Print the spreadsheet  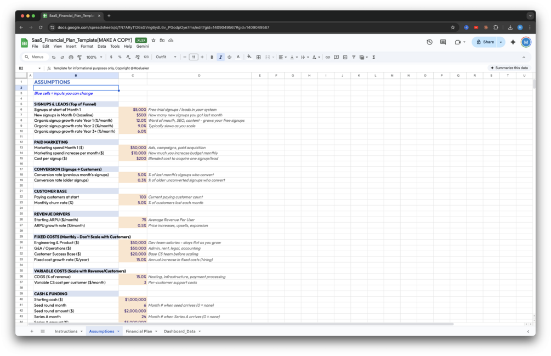pos(71,57)
